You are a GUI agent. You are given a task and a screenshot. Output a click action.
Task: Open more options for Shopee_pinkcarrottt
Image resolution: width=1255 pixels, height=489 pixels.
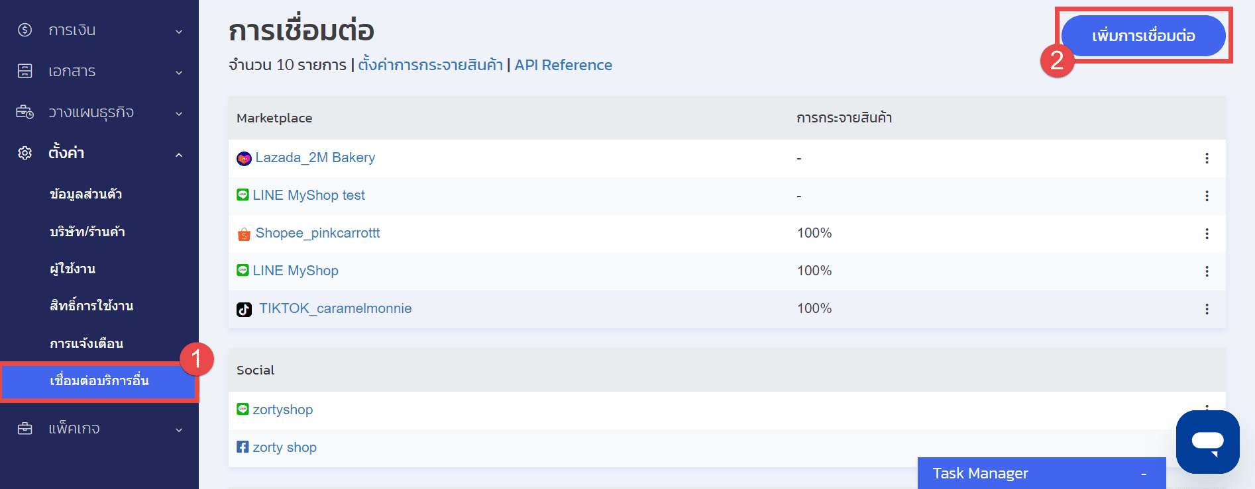[x=1207, y=234]
